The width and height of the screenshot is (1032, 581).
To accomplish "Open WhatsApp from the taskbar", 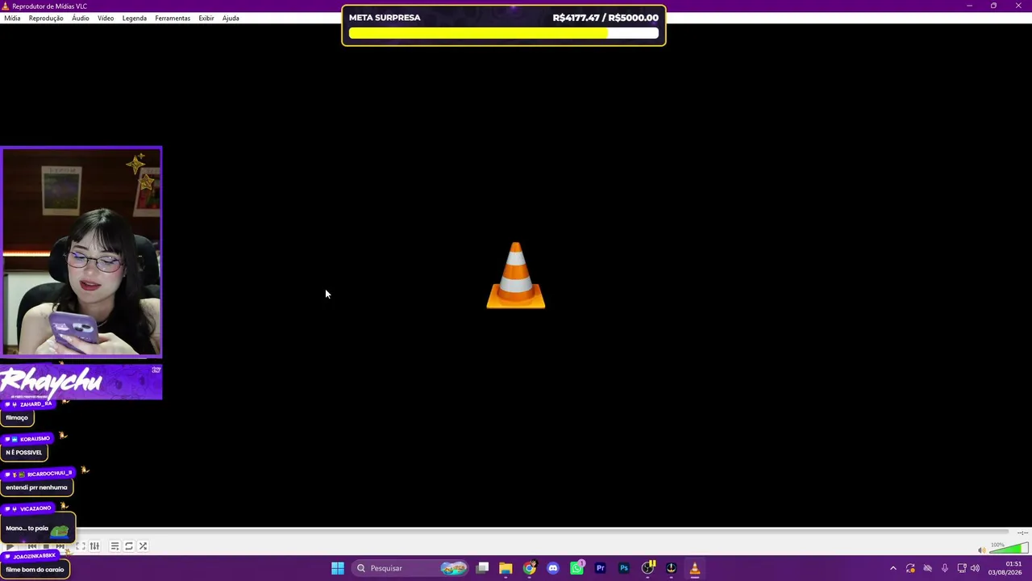I will point(576,568).
